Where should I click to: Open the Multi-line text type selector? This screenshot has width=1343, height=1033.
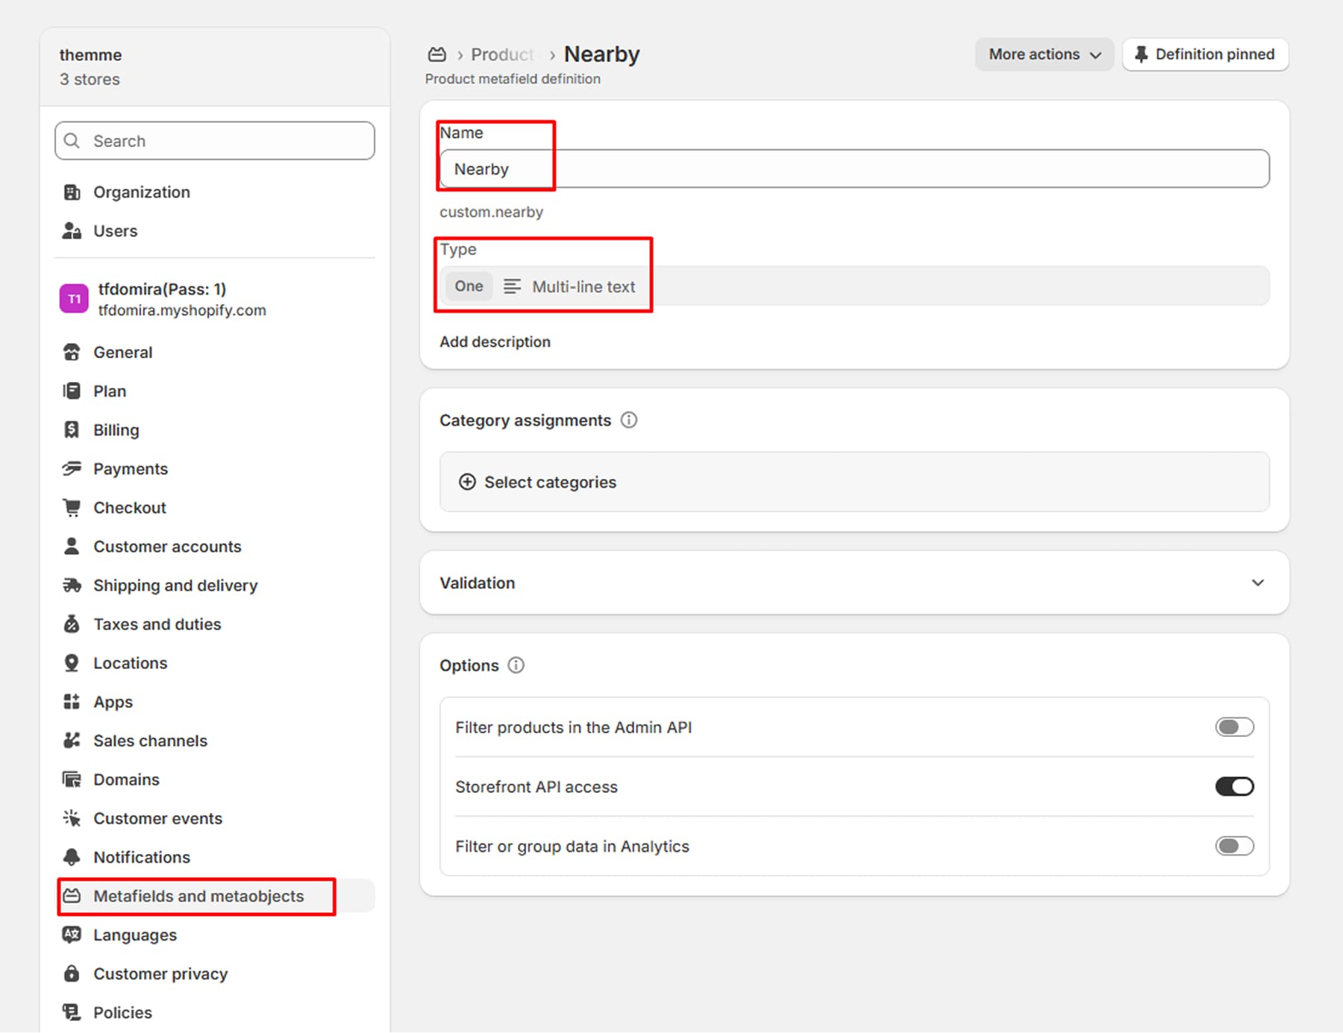click(x=854, y=286)
